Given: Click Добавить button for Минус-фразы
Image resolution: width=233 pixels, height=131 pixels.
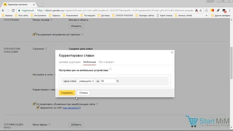Looking at the screenshot, I should [76, 124].
